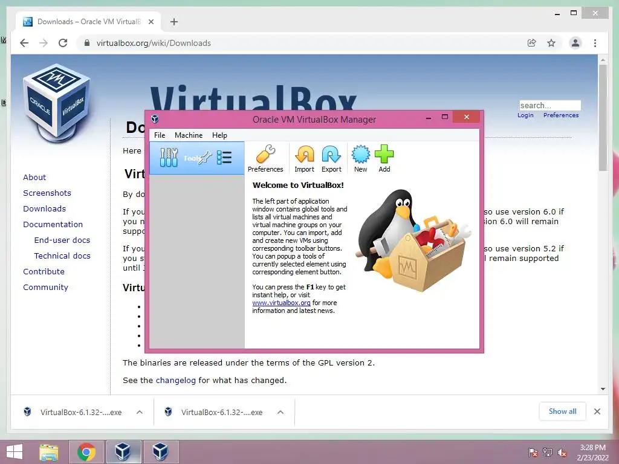Open Preferences in VirtualBox Manager toolbar
The image size is (619, 464).
coord(265,159)
